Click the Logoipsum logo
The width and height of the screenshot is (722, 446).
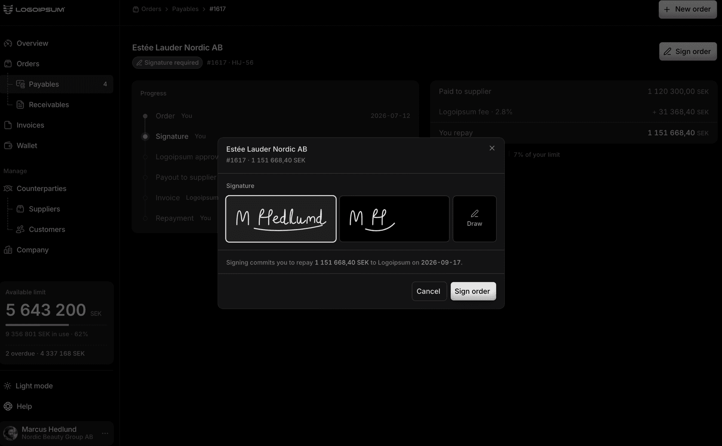tap(34, 9)
